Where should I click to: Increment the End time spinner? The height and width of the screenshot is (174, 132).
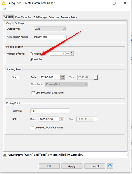point(95,118)
